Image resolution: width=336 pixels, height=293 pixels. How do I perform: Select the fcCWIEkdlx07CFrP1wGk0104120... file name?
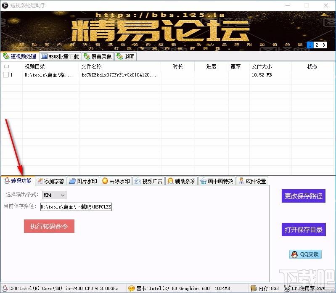[119, 75]
